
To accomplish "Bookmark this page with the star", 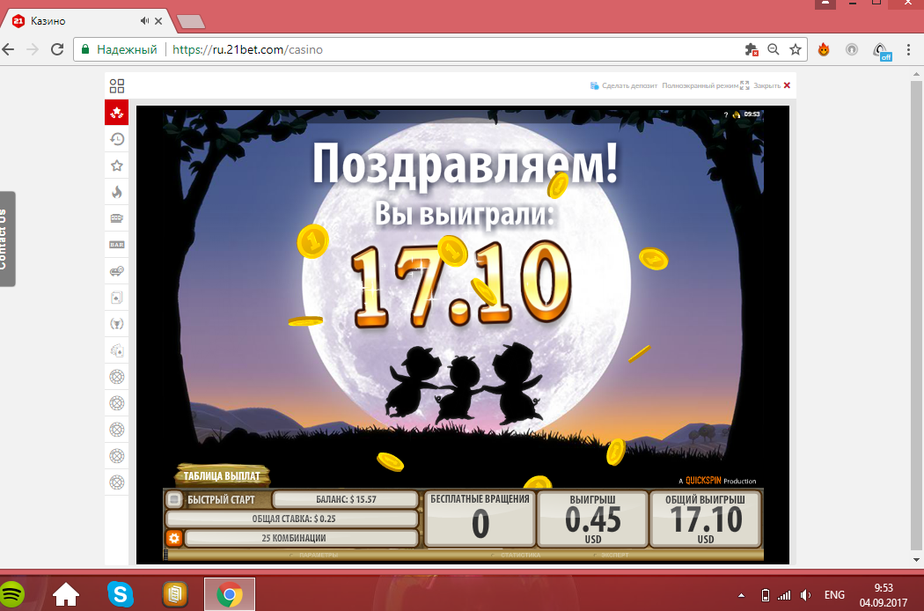I will click(796, 49).
